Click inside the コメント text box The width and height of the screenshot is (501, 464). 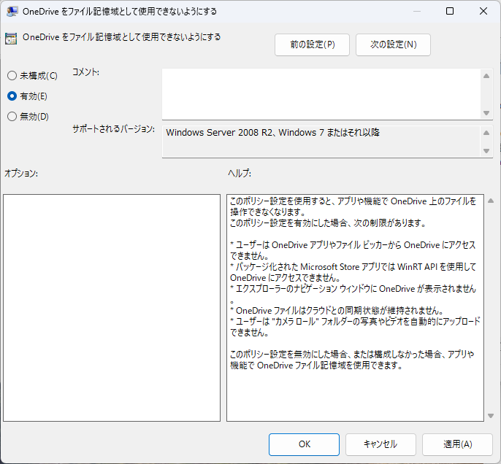click(321, 94)
